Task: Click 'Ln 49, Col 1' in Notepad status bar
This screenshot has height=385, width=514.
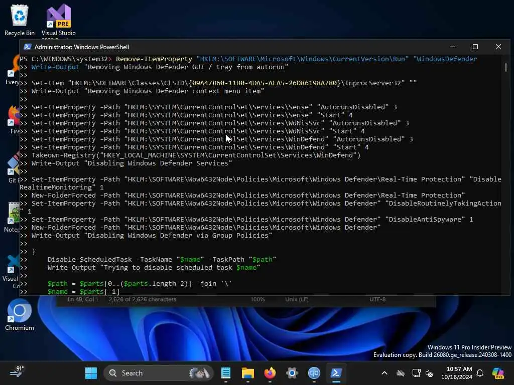Action: pyautogui.click(x=83, y=299)
